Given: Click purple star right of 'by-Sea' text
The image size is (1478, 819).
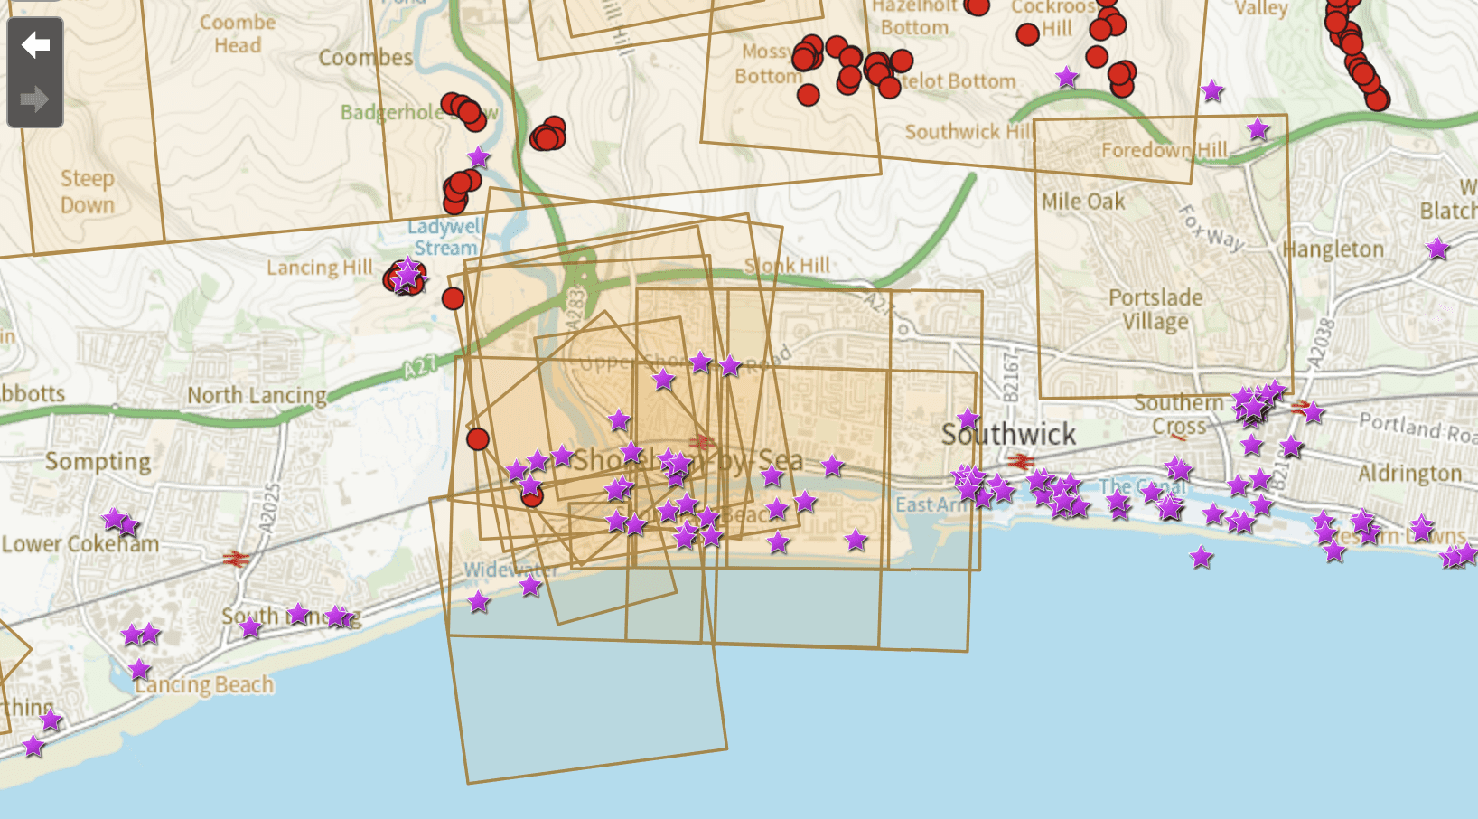Looking at the screenshot, I should pos(832,466).
